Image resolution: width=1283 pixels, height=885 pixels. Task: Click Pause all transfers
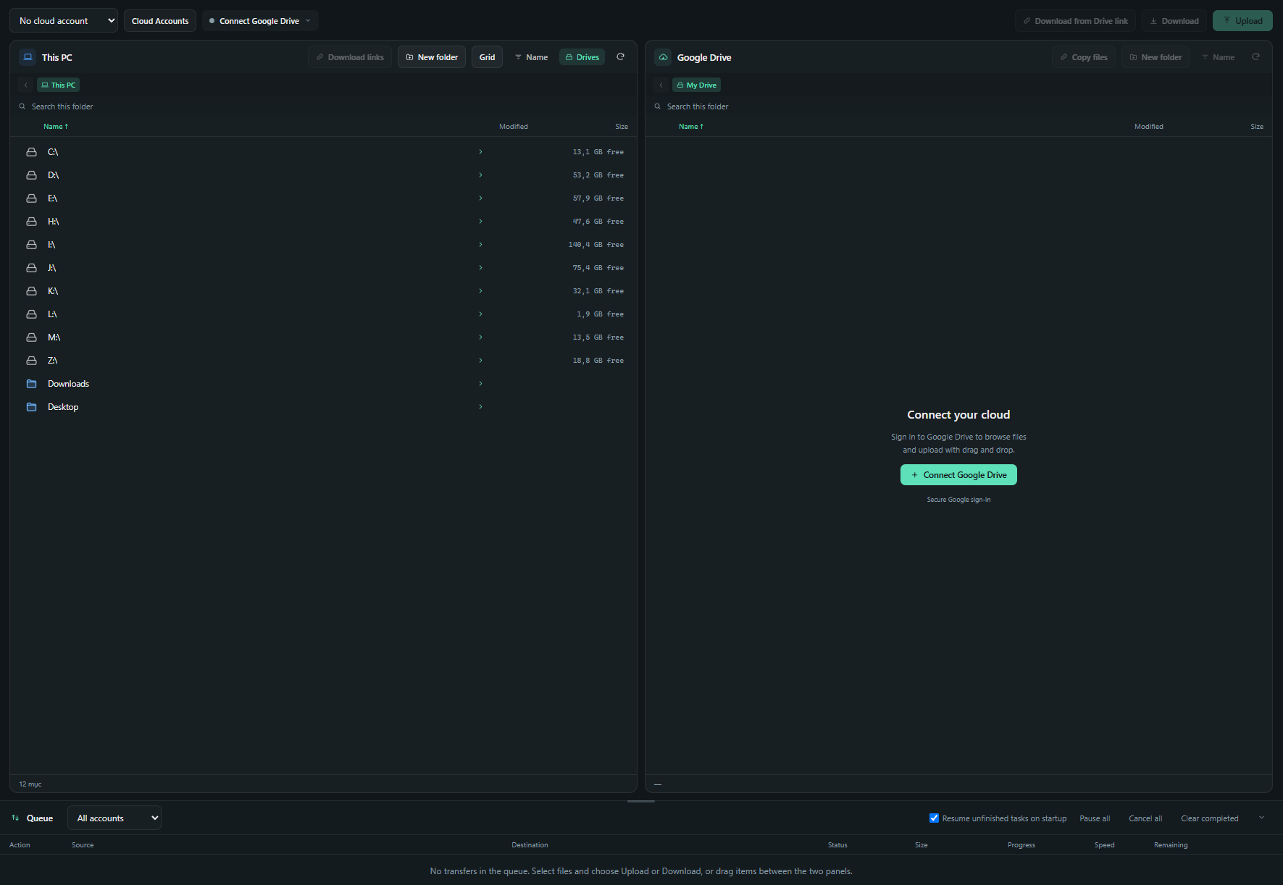[x=1095, y=818]
